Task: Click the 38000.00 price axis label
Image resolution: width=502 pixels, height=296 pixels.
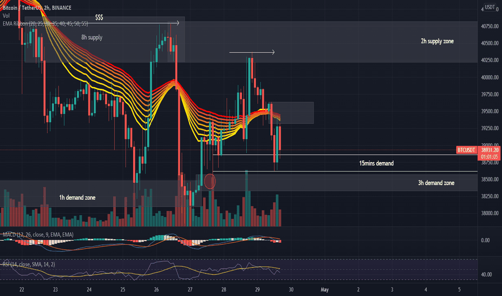Action: tap(490, 213)
